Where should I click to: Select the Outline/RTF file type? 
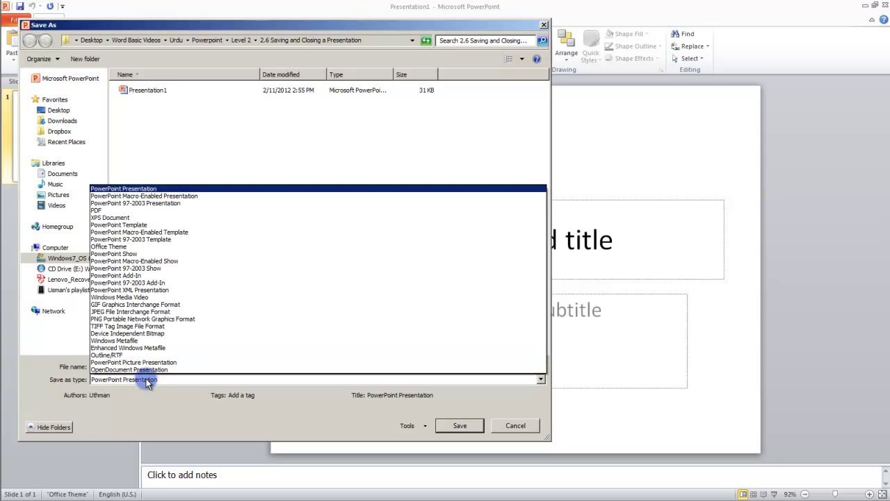coord(318,355)
